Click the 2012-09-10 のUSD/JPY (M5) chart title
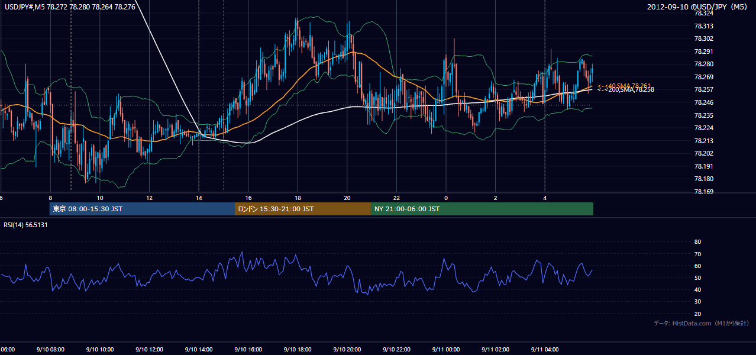This screenshot has width=756, height=355. (x=698, y=7)
